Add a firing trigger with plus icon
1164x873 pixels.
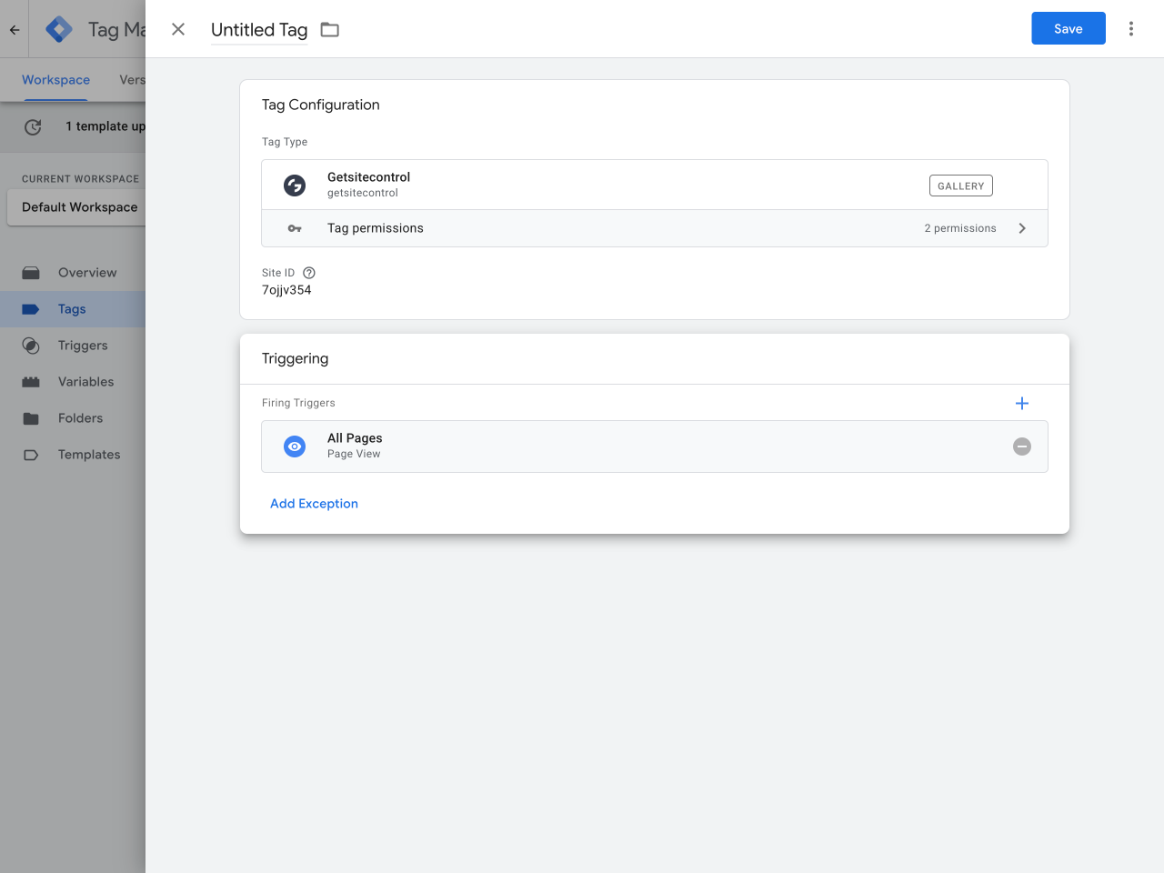tap(1021, 403)
